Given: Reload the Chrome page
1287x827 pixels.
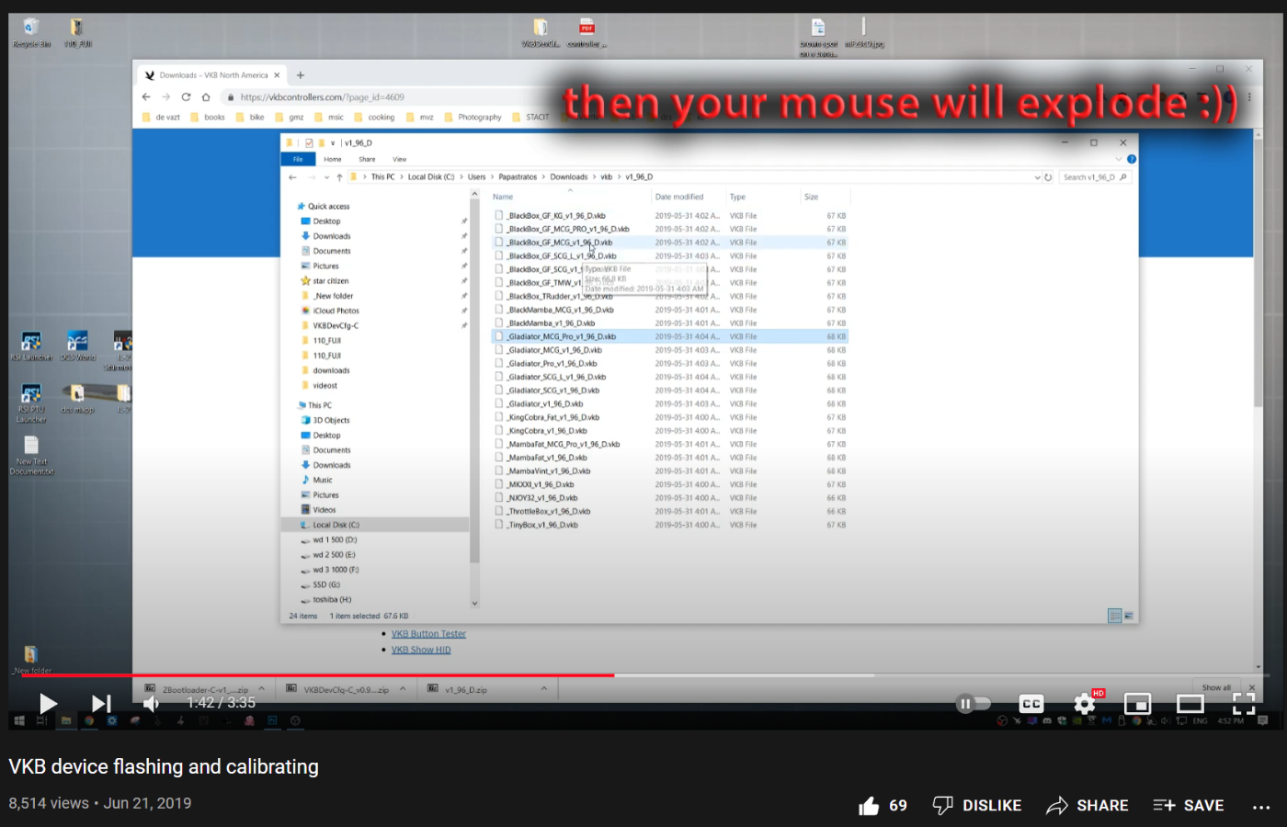Looking at the screenshot, I should (x=186, y=96).
